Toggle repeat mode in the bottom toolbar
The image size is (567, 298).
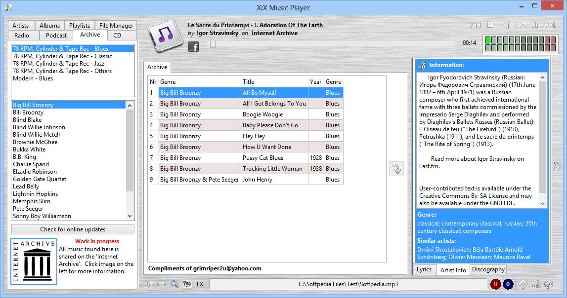pos(161,284)
